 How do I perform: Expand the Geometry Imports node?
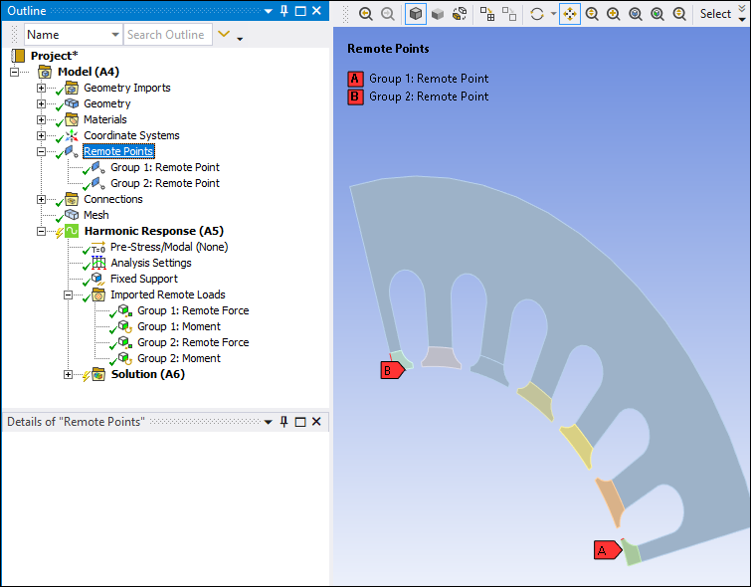pos(42,88)
